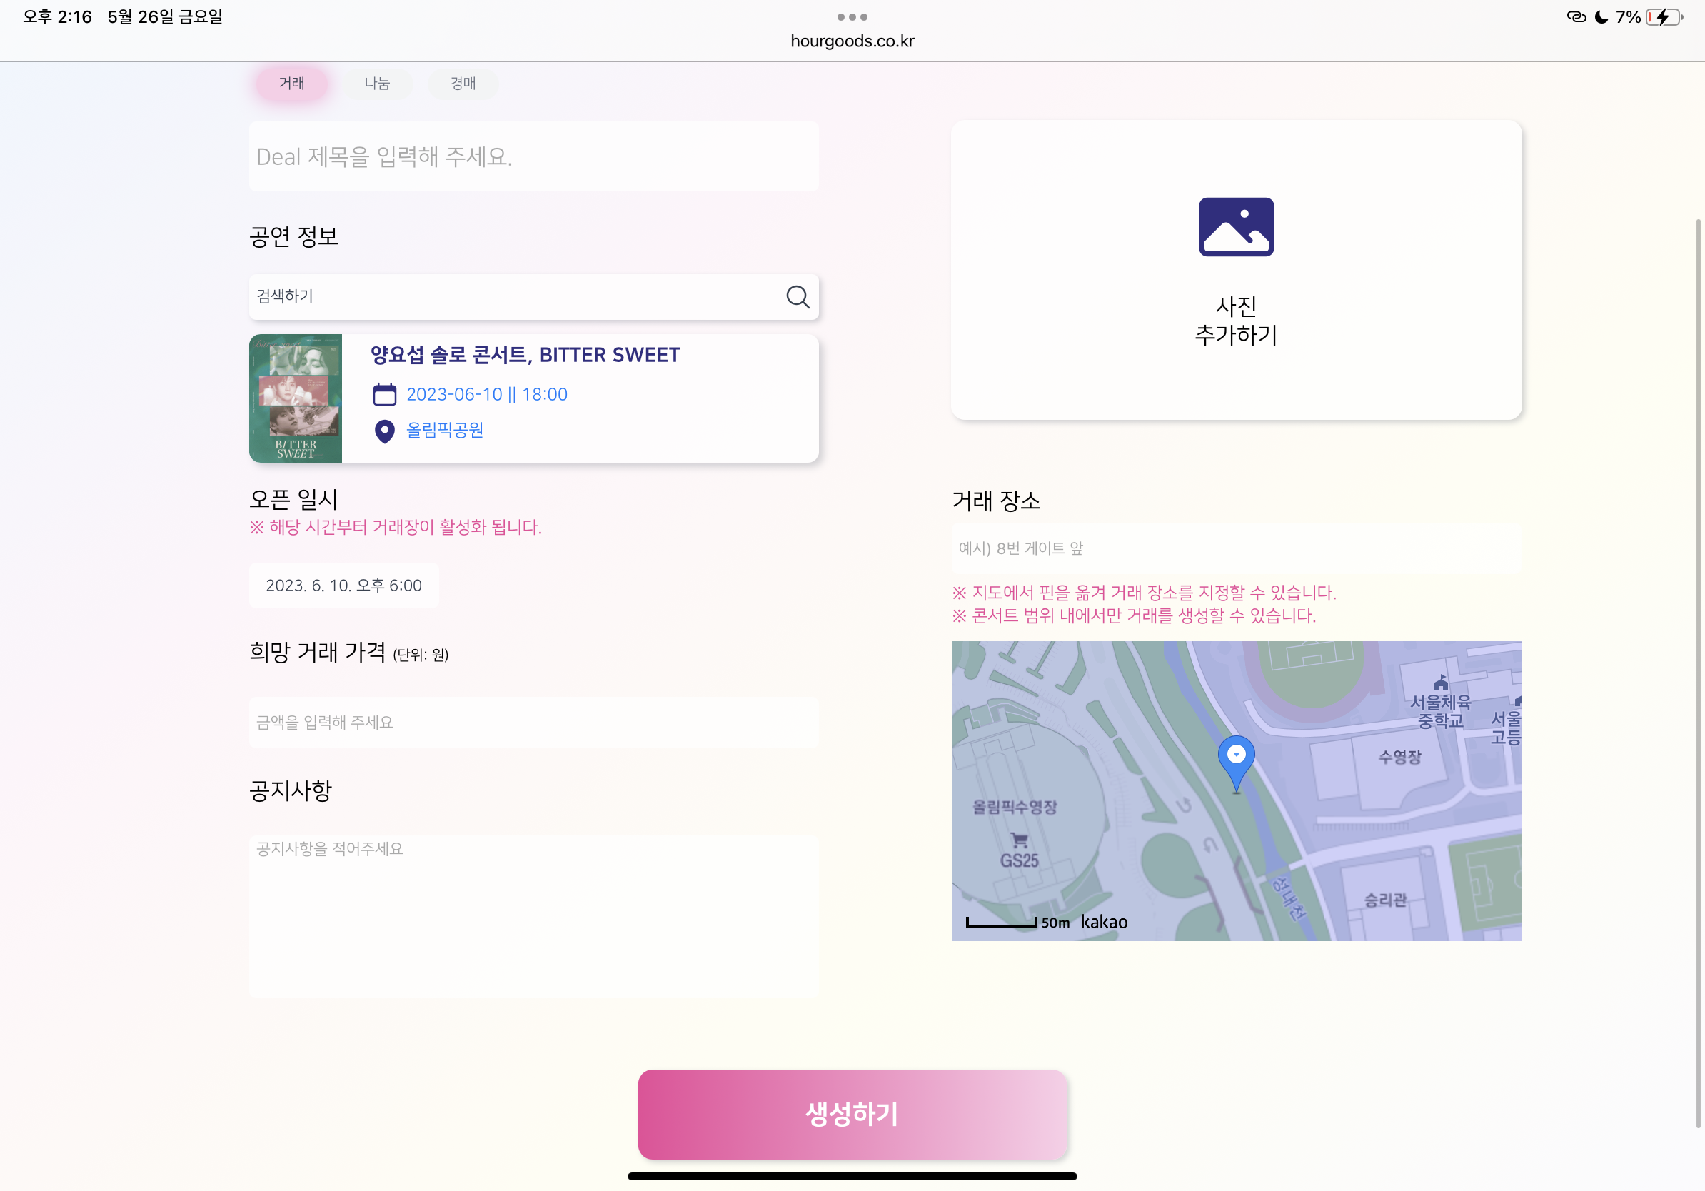This screenshot has width=1705, height=1191.
Task: Tap the three-dots menu above the URL
Action: pos(852,16)
